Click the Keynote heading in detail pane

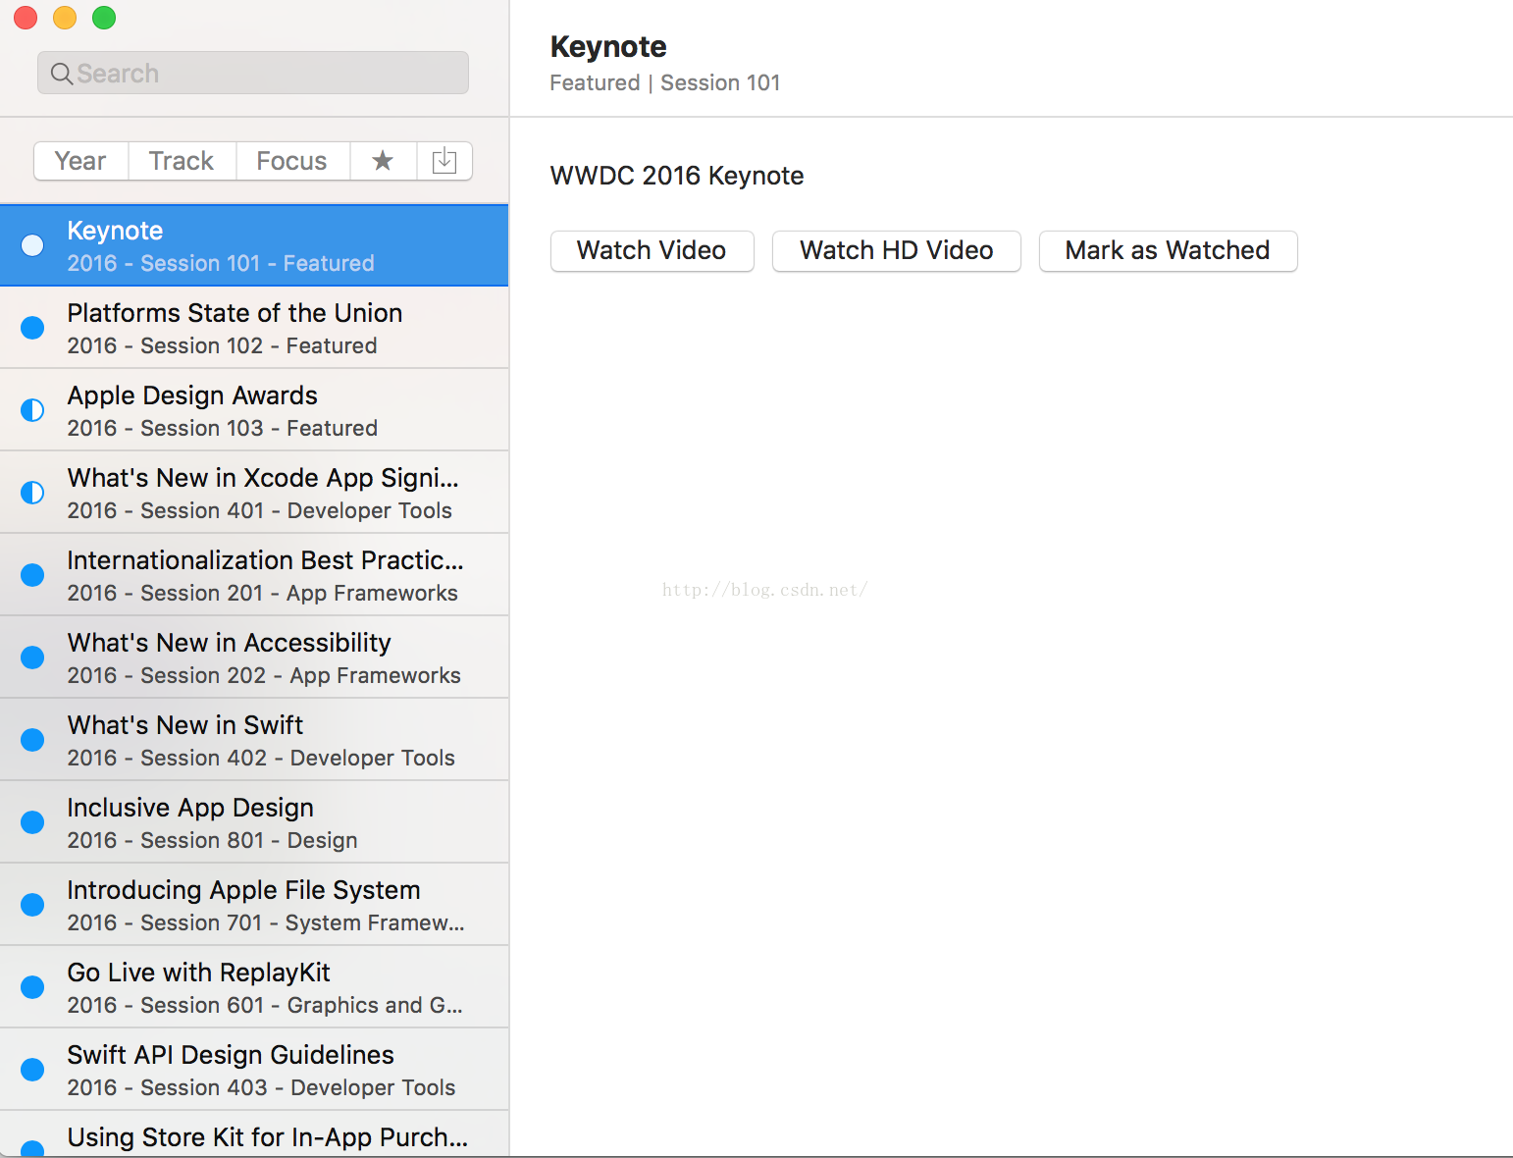pos(608,47)
